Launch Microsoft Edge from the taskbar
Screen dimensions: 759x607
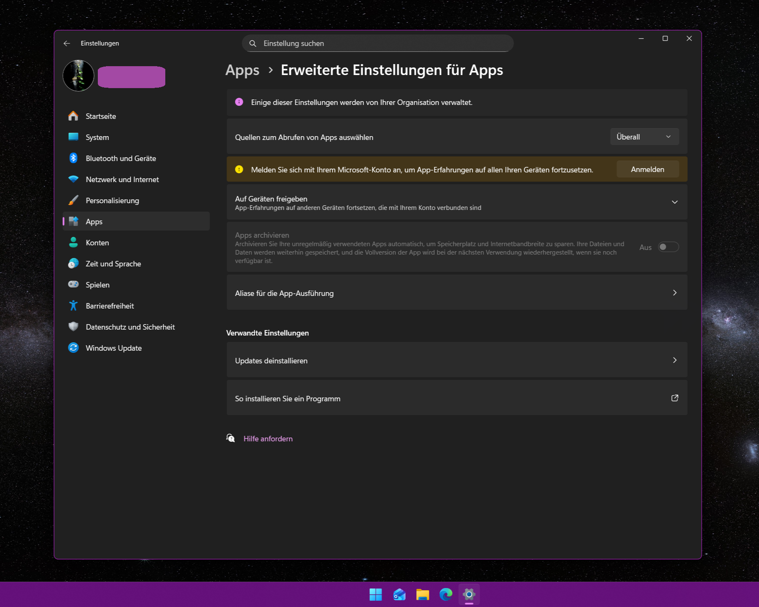coord(446,594)
